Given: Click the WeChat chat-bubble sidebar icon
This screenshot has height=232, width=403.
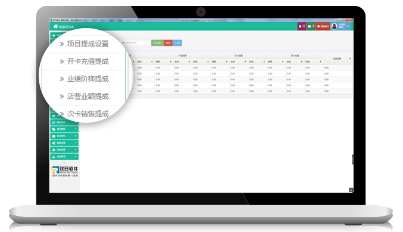Looking at the screenshot, I should (x=54, y=129).
